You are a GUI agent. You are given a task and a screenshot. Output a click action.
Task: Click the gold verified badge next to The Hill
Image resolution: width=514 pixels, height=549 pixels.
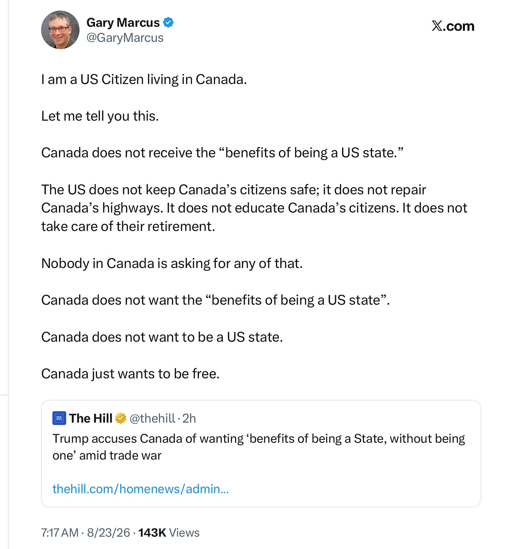pos(121,418)
